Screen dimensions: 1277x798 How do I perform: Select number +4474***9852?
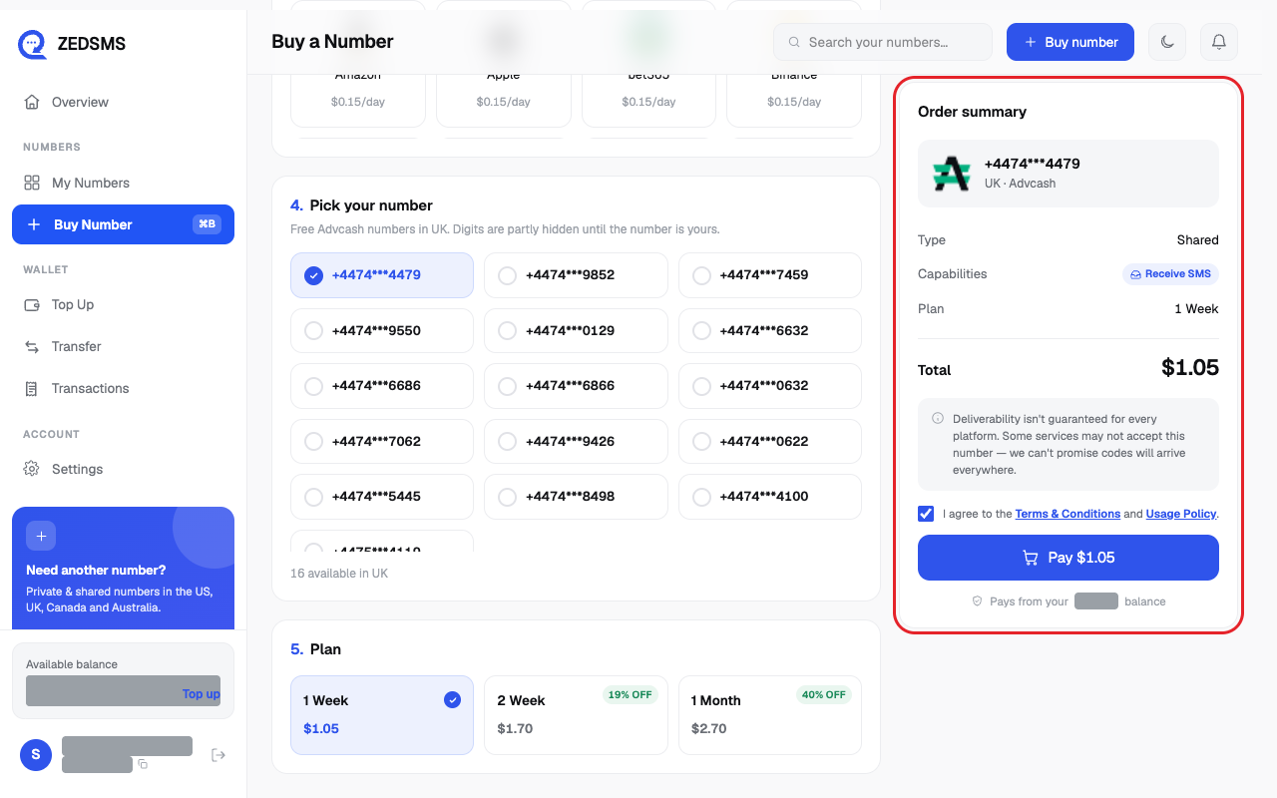pyautogui.click(x=576, y=274)
